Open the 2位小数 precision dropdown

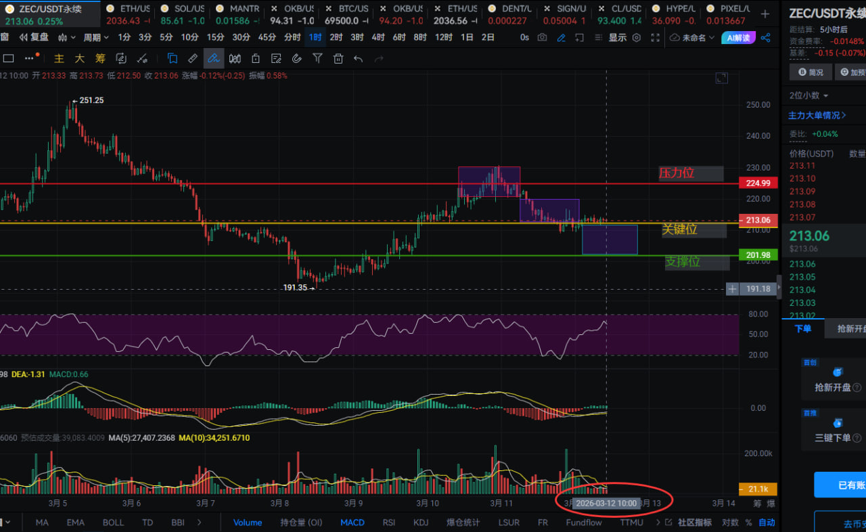pyautogui.click(x=809, y=95)
